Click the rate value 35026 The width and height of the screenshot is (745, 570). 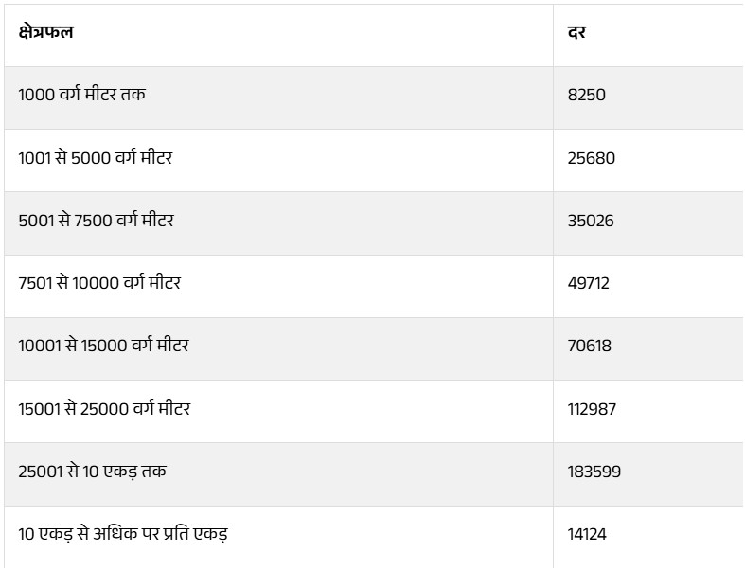point(591,221)
